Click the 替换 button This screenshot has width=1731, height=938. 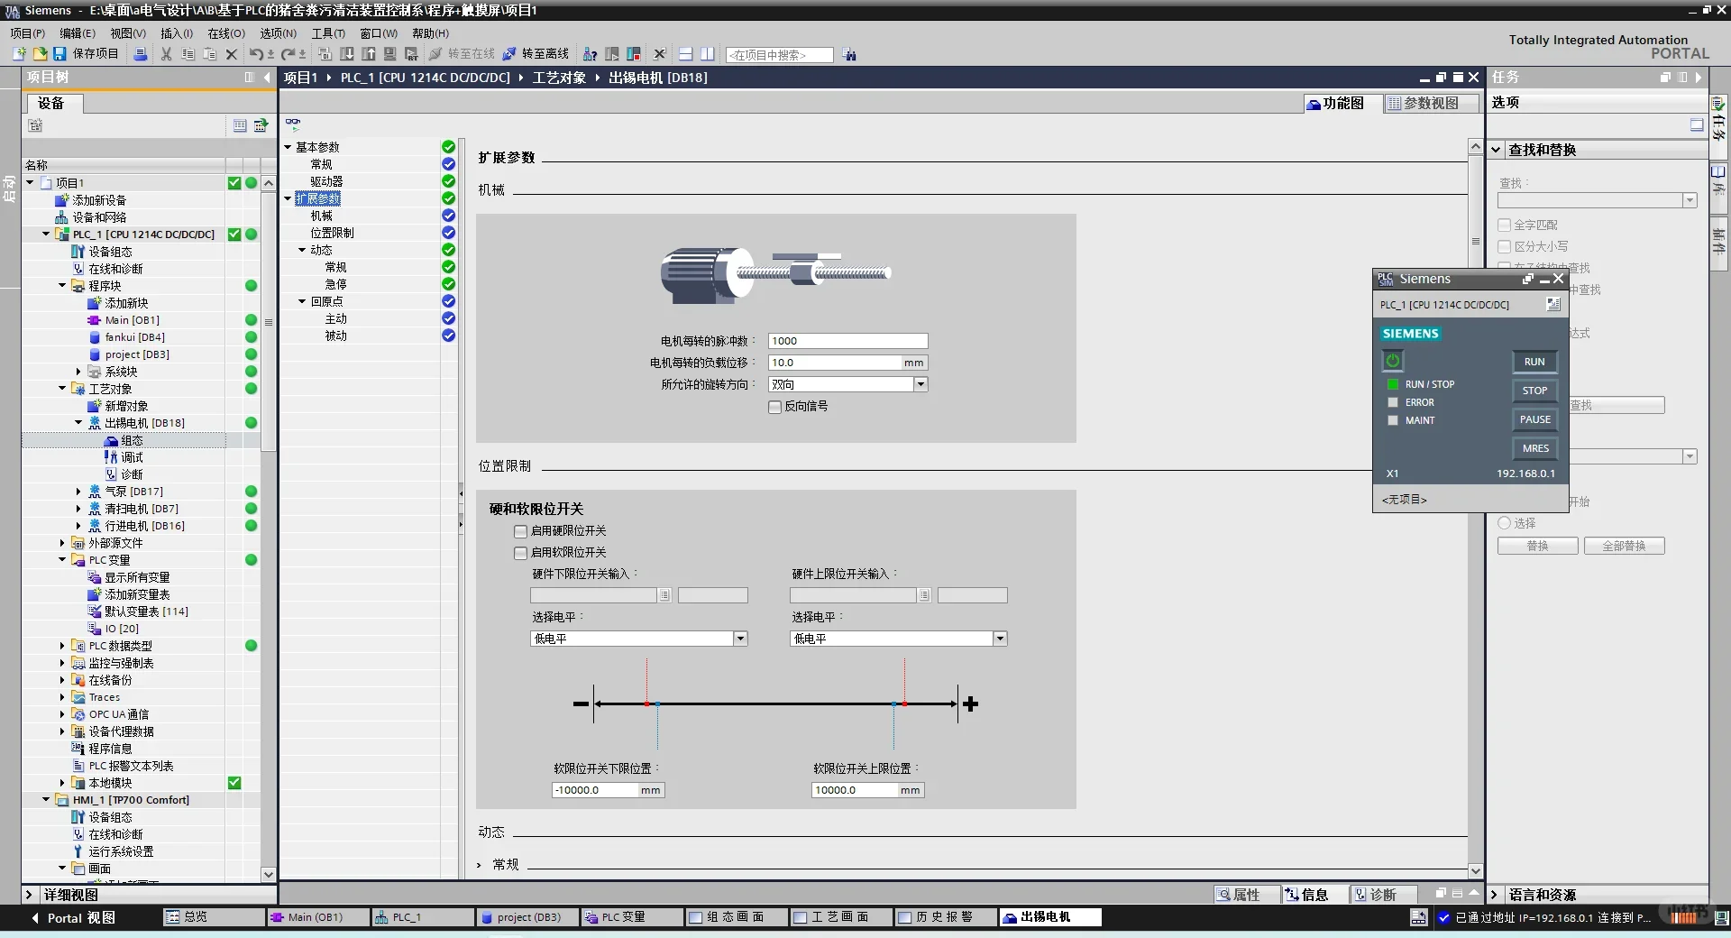(x=1537, y=546)
